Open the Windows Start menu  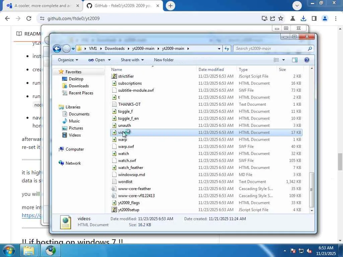pos(8,250)
